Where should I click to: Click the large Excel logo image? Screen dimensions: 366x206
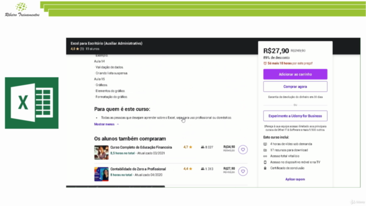32,103
